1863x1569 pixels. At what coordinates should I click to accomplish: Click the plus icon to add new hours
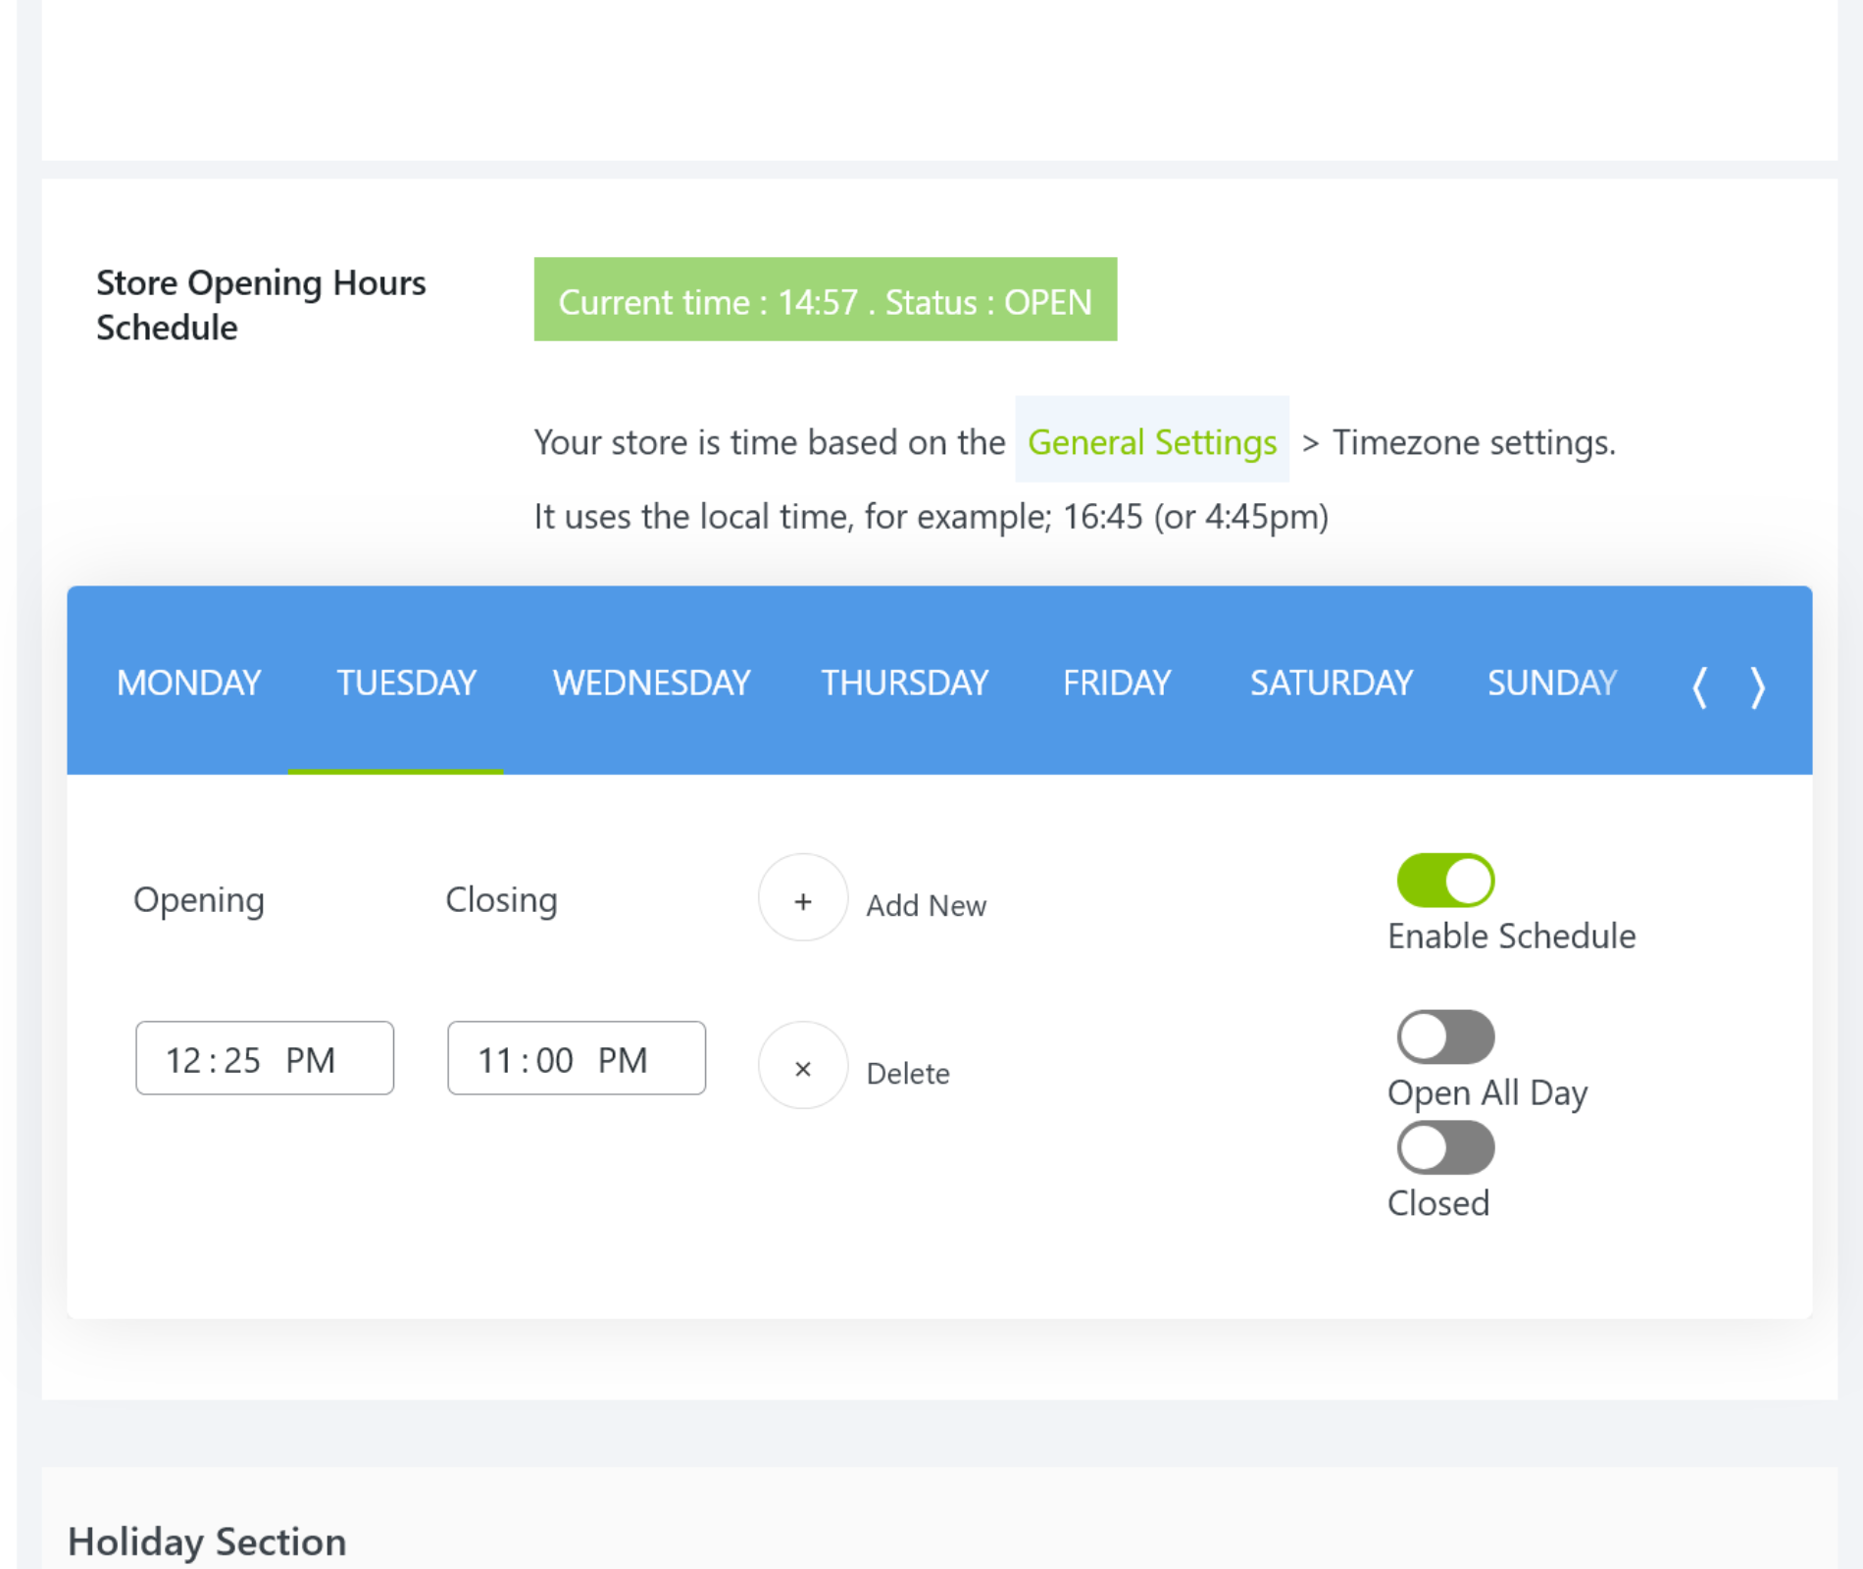point(802,898)
